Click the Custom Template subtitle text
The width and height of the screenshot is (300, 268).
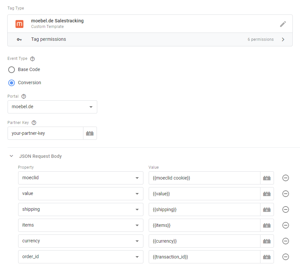coord(47,27)
